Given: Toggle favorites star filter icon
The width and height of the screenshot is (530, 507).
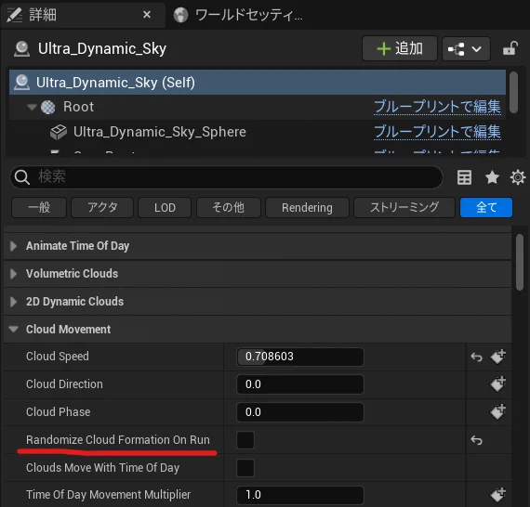Looking at the screenshot, I should [x=492, y=177].
